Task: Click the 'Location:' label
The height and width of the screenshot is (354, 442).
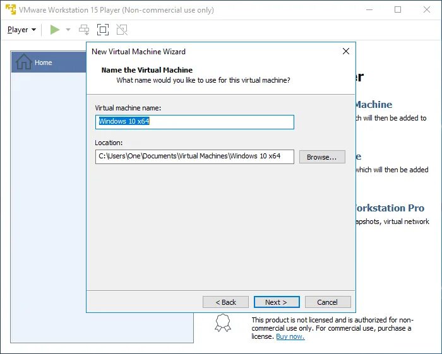Action: [109, 143]
